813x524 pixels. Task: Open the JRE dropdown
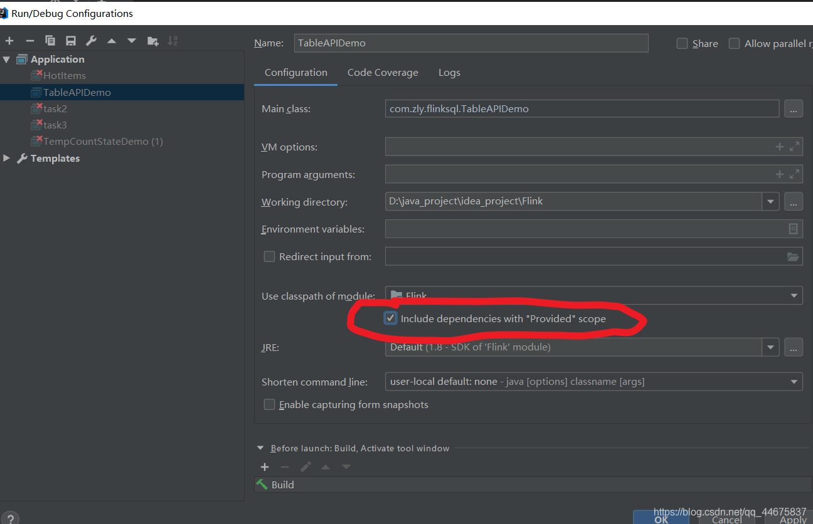coord(770,347)
